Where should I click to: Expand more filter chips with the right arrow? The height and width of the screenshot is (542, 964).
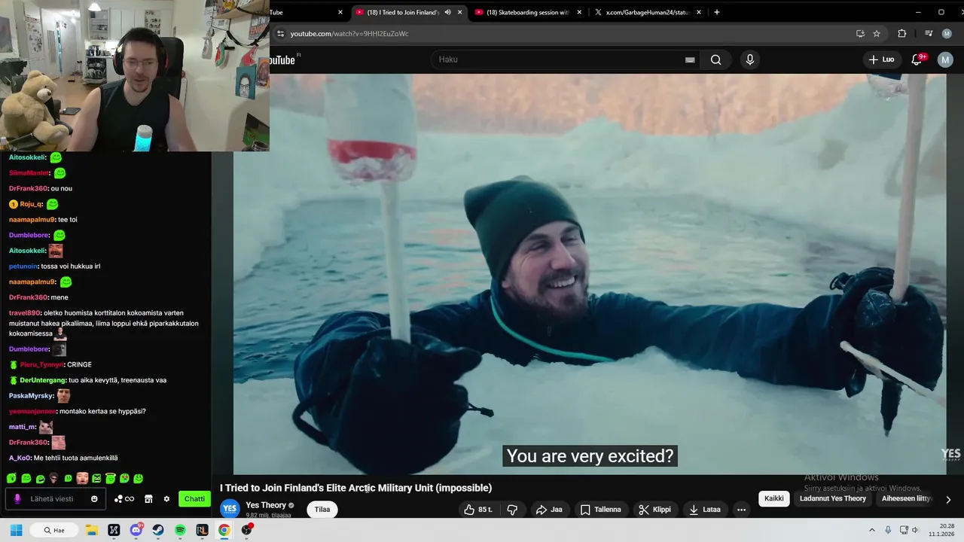pyautogui.click(x=948, y=499)
